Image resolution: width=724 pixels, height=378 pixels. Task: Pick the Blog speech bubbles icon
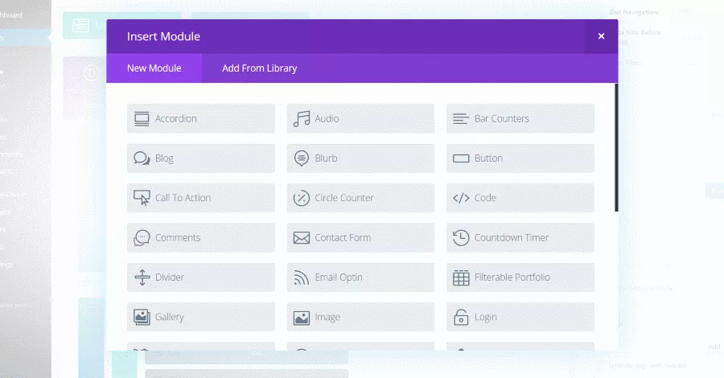coord(142,158)
